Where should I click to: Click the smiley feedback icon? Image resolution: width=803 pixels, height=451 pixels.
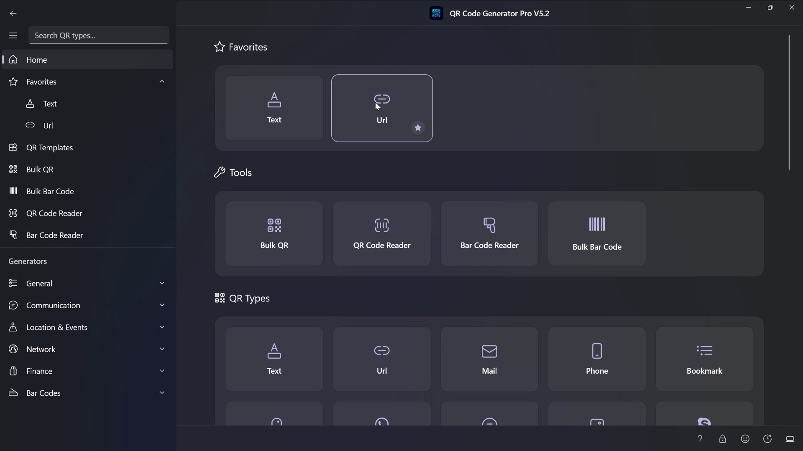coord(745,439)
